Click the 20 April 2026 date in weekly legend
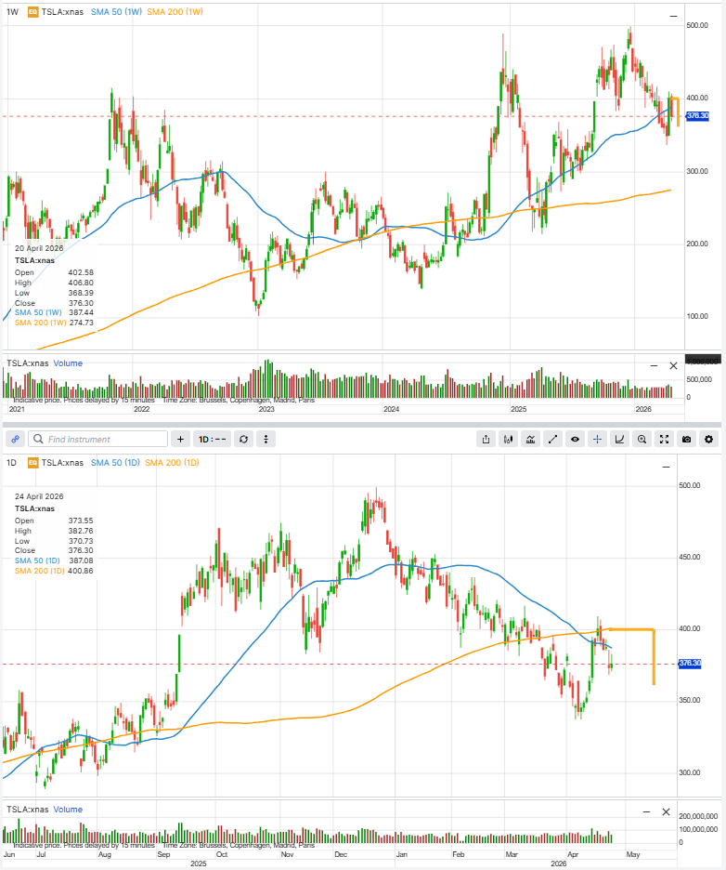Viewport: 726px width, 870px height. 39,248
